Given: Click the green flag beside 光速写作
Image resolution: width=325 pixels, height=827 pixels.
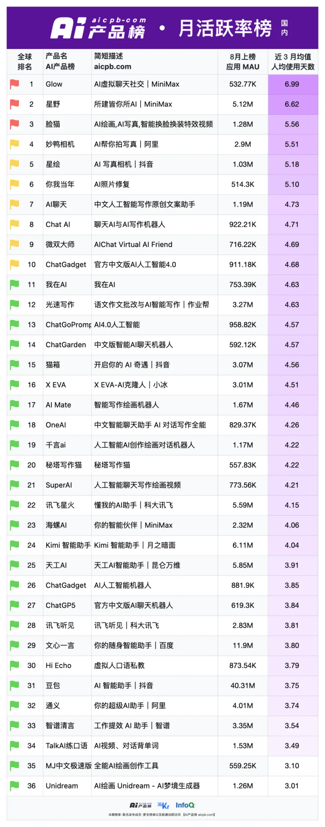Looking at the screenshot, I should tap(15, 305).
